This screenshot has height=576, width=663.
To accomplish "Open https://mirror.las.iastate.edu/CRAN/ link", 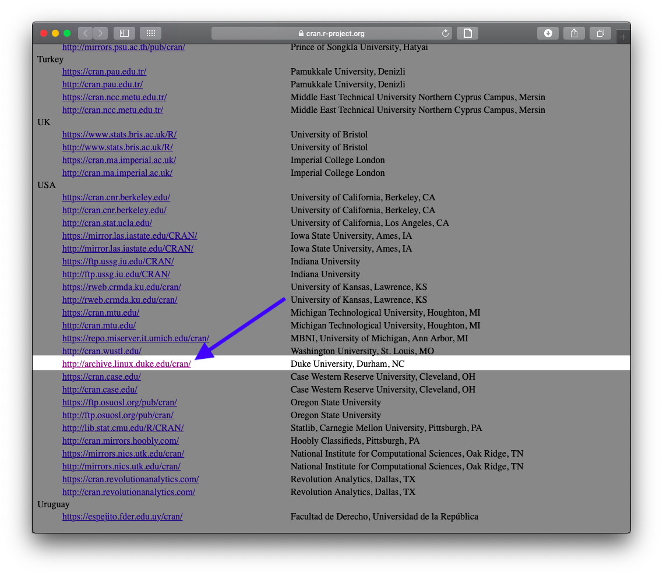I will [x=130, y=236].
